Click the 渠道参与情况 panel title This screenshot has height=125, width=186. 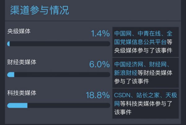click(x=39, y=10)
